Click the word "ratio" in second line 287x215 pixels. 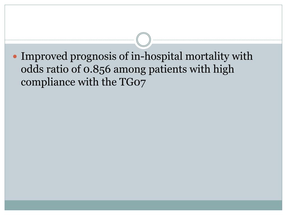tap(57, 69)
